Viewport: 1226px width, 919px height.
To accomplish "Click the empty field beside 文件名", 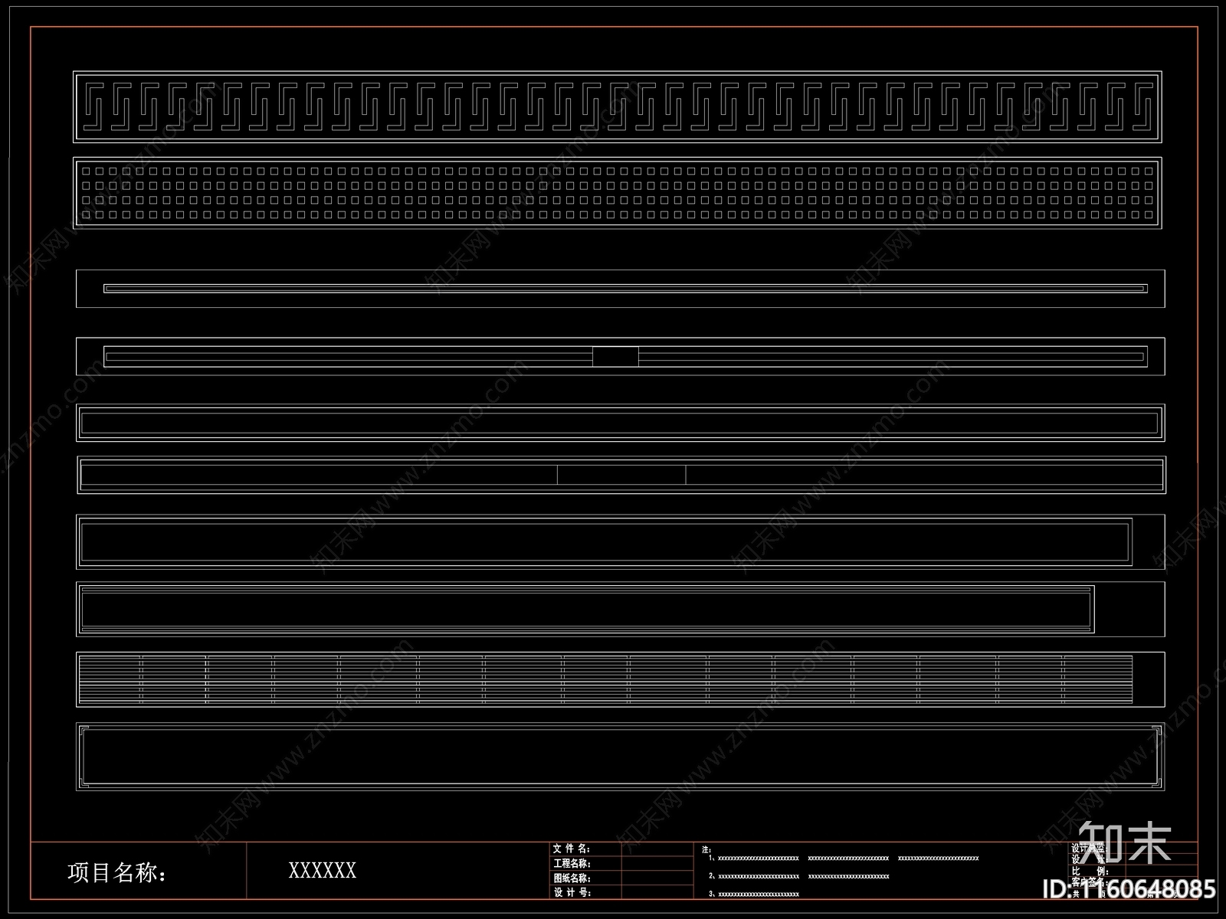I will coord(659,849).
